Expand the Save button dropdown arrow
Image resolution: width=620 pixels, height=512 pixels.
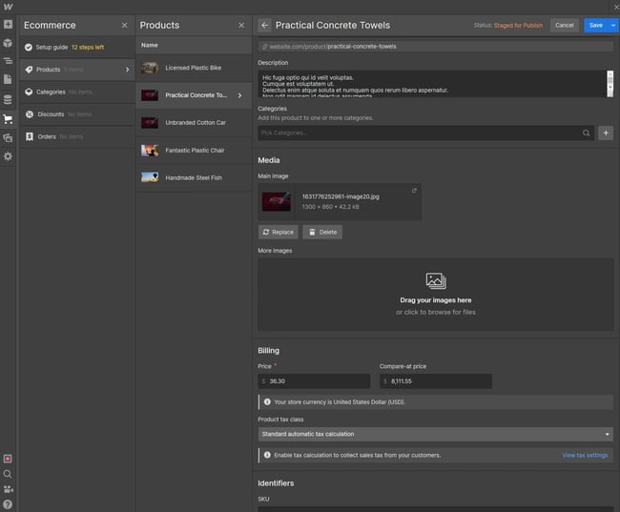pyautogui.click(x=613, y=25)
